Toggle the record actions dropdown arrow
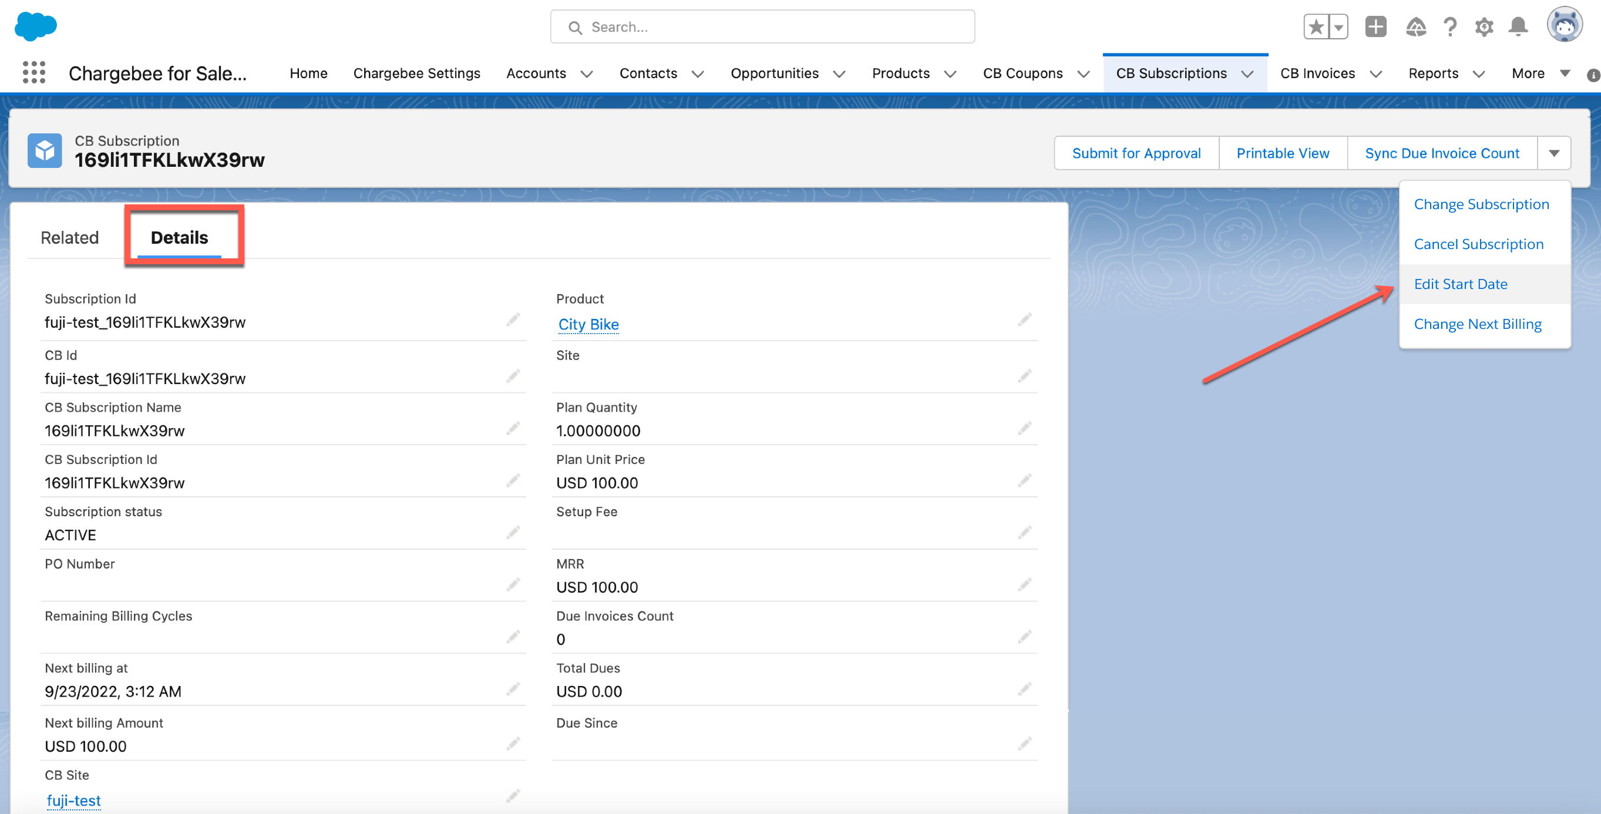 1554,153
